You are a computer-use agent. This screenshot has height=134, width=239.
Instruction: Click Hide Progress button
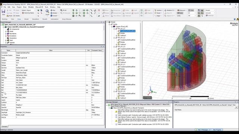tap(216, 130)
